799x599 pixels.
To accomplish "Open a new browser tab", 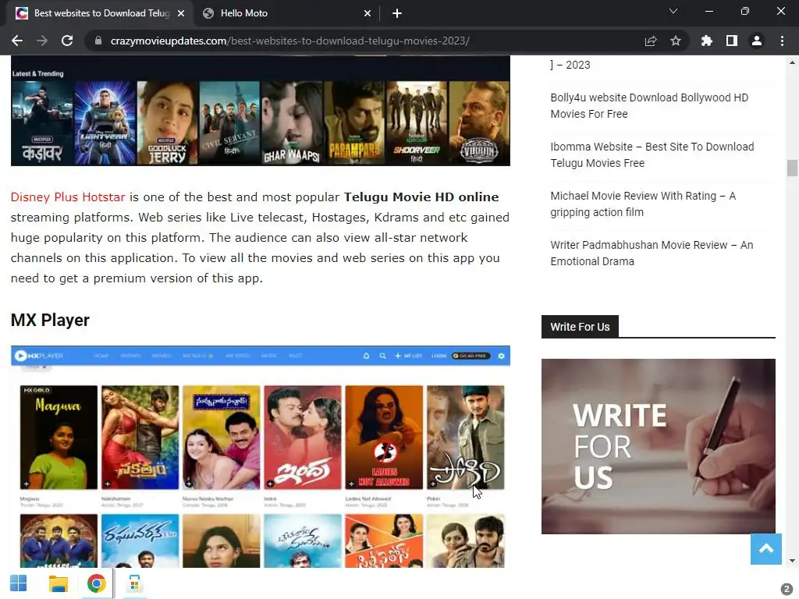I will click(x=397, y=13).
